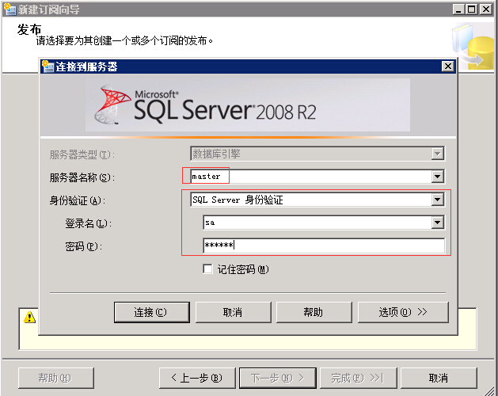Click the warning icon in the wizard message area

[x=29, y=317]
